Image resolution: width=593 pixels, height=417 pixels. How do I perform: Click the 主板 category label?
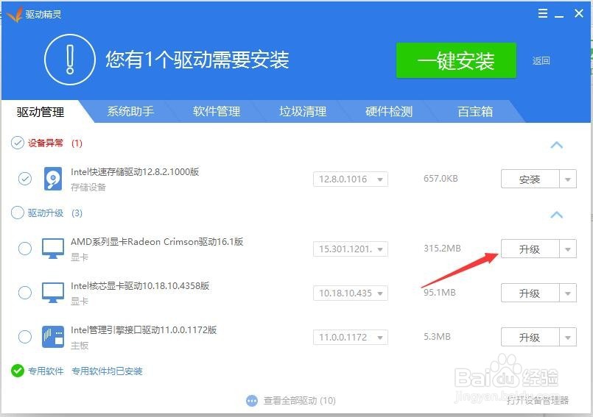click(80, 346)
